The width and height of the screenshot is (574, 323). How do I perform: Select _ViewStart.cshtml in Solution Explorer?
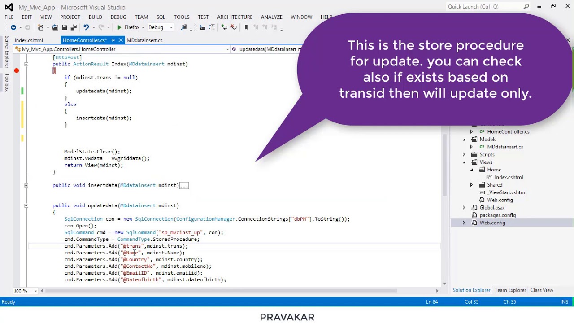[x=507, y=192]
